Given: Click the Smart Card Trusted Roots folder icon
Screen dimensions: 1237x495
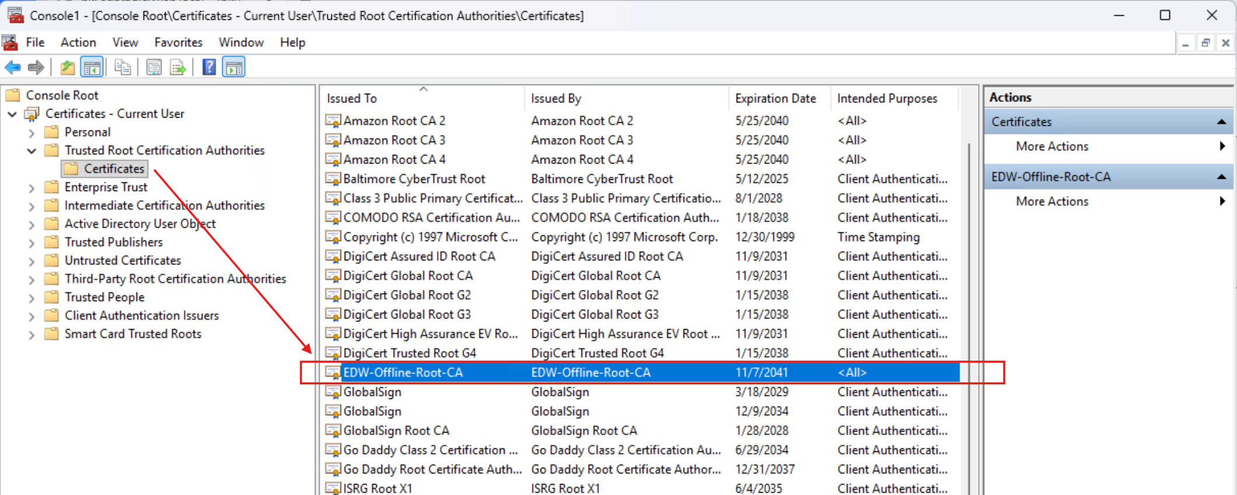Looking at the screenshot, I should click(x=51, y=334).
